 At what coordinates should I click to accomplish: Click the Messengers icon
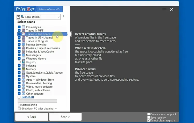tap(23, 55)
